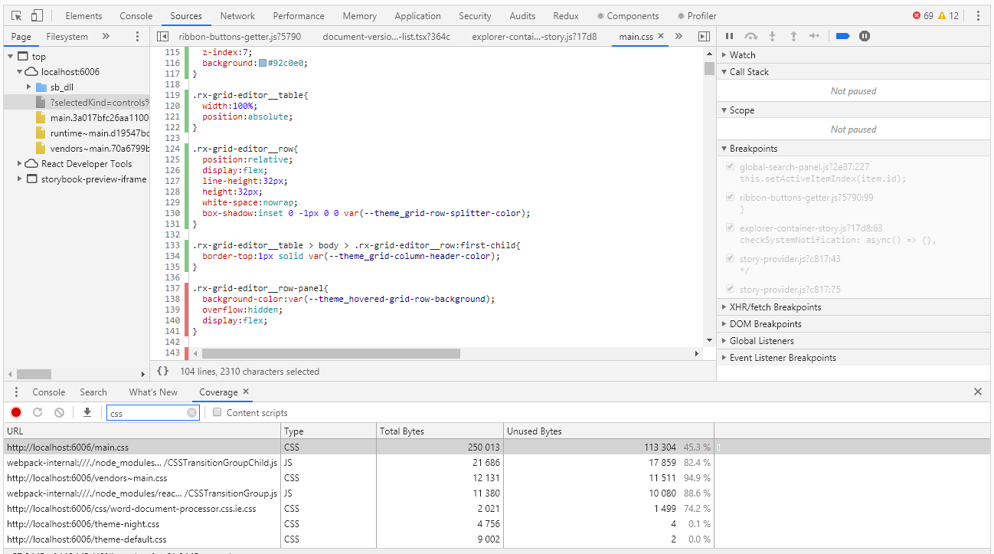The height and width of the screenshot is (554, 994).
Task: Activate the inspect element picker
Action: click(x=17, y=15)
